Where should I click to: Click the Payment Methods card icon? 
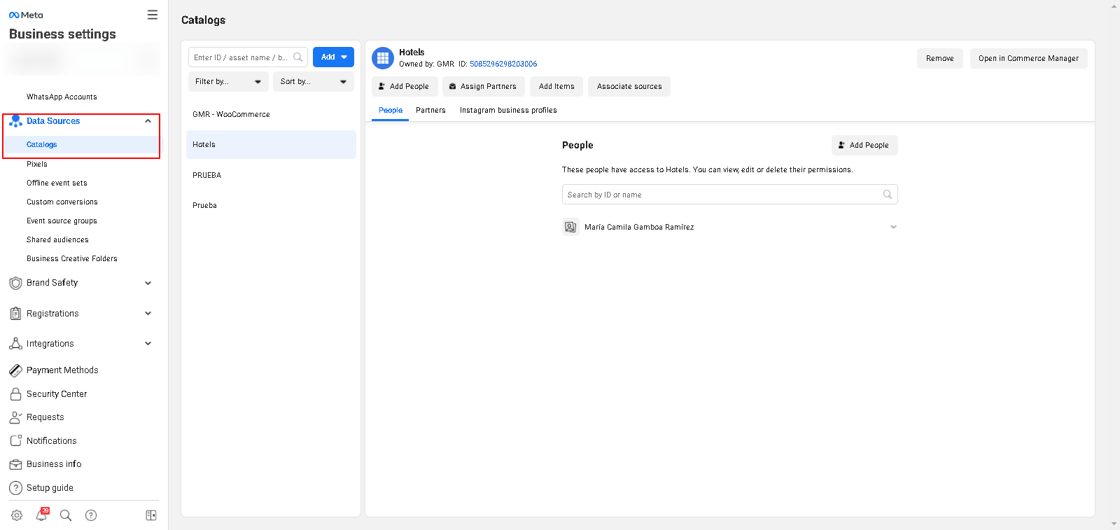[15, 370]
